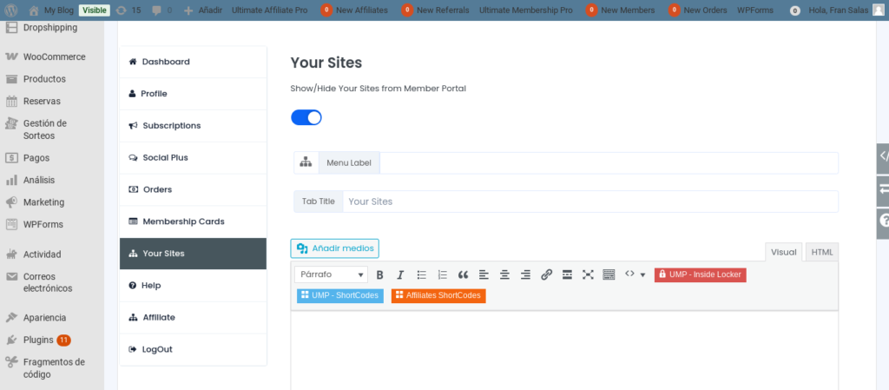Toggle italic formatting in editor toolbar

click(x=400, y=275)
